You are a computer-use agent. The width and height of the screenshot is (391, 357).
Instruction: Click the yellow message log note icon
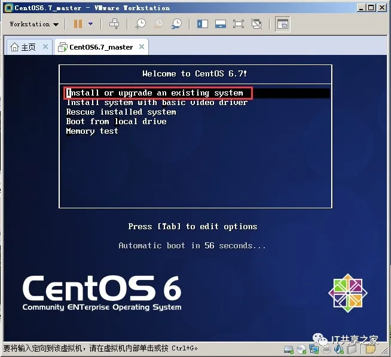tap(370, 349)
